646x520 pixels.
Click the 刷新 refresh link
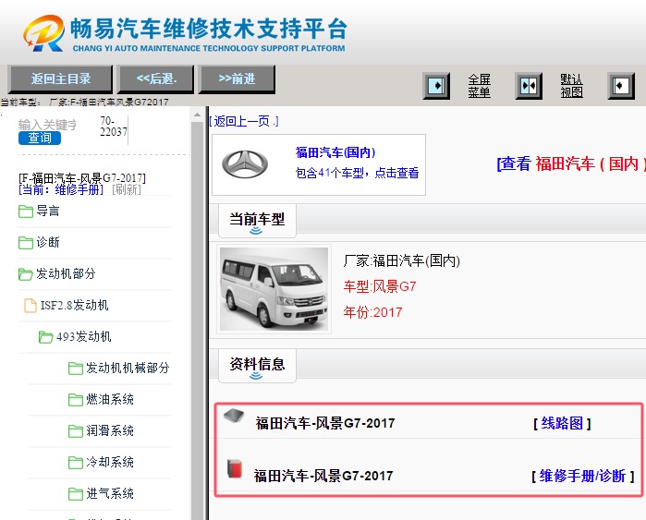pyautogui.click(x=127, y=189)
